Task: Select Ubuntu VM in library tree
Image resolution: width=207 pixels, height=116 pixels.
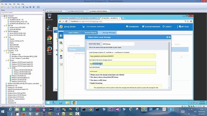Action: [x=12, y=39]
